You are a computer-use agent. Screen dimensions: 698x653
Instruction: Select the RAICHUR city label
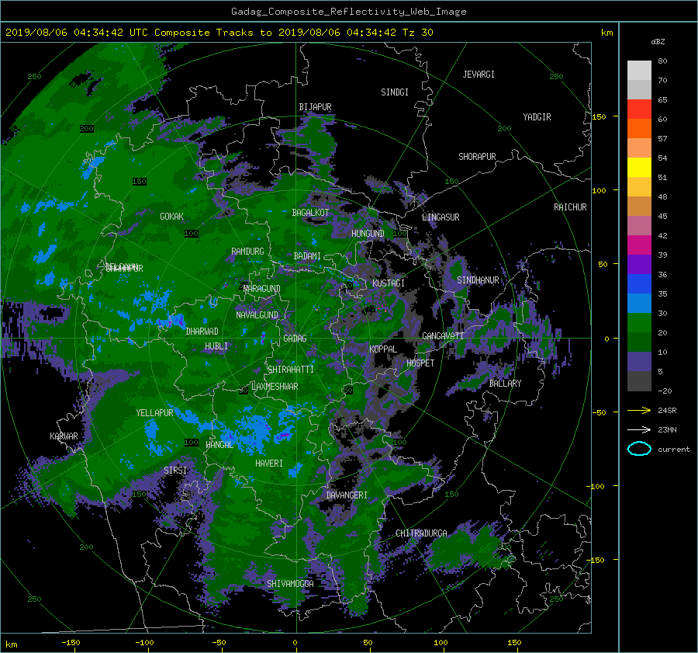tap(570, 207)
